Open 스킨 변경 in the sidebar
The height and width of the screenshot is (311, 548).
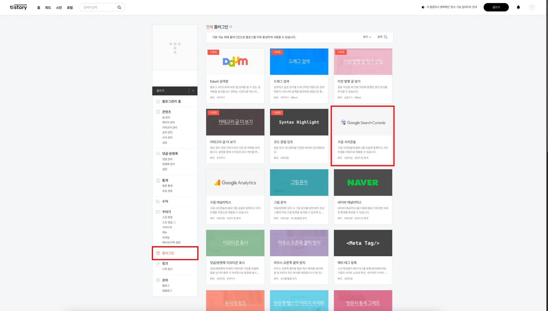167,217
